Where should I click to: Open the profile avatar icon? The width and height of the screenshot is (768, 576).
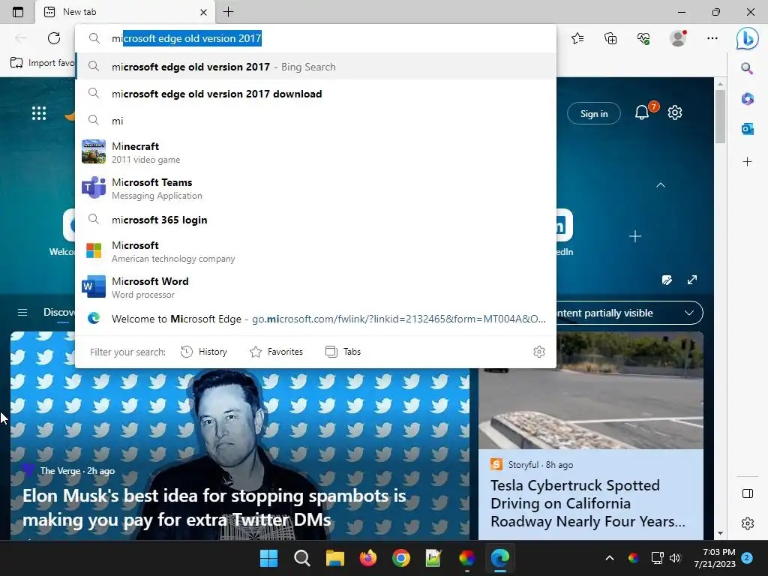click(x=678, y=38)
